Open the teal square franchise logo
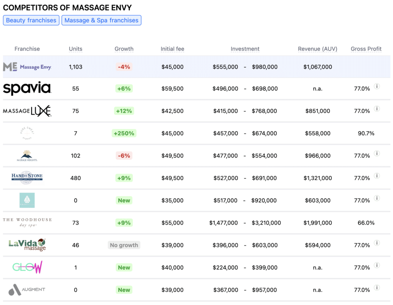 (x=27, y=200)
